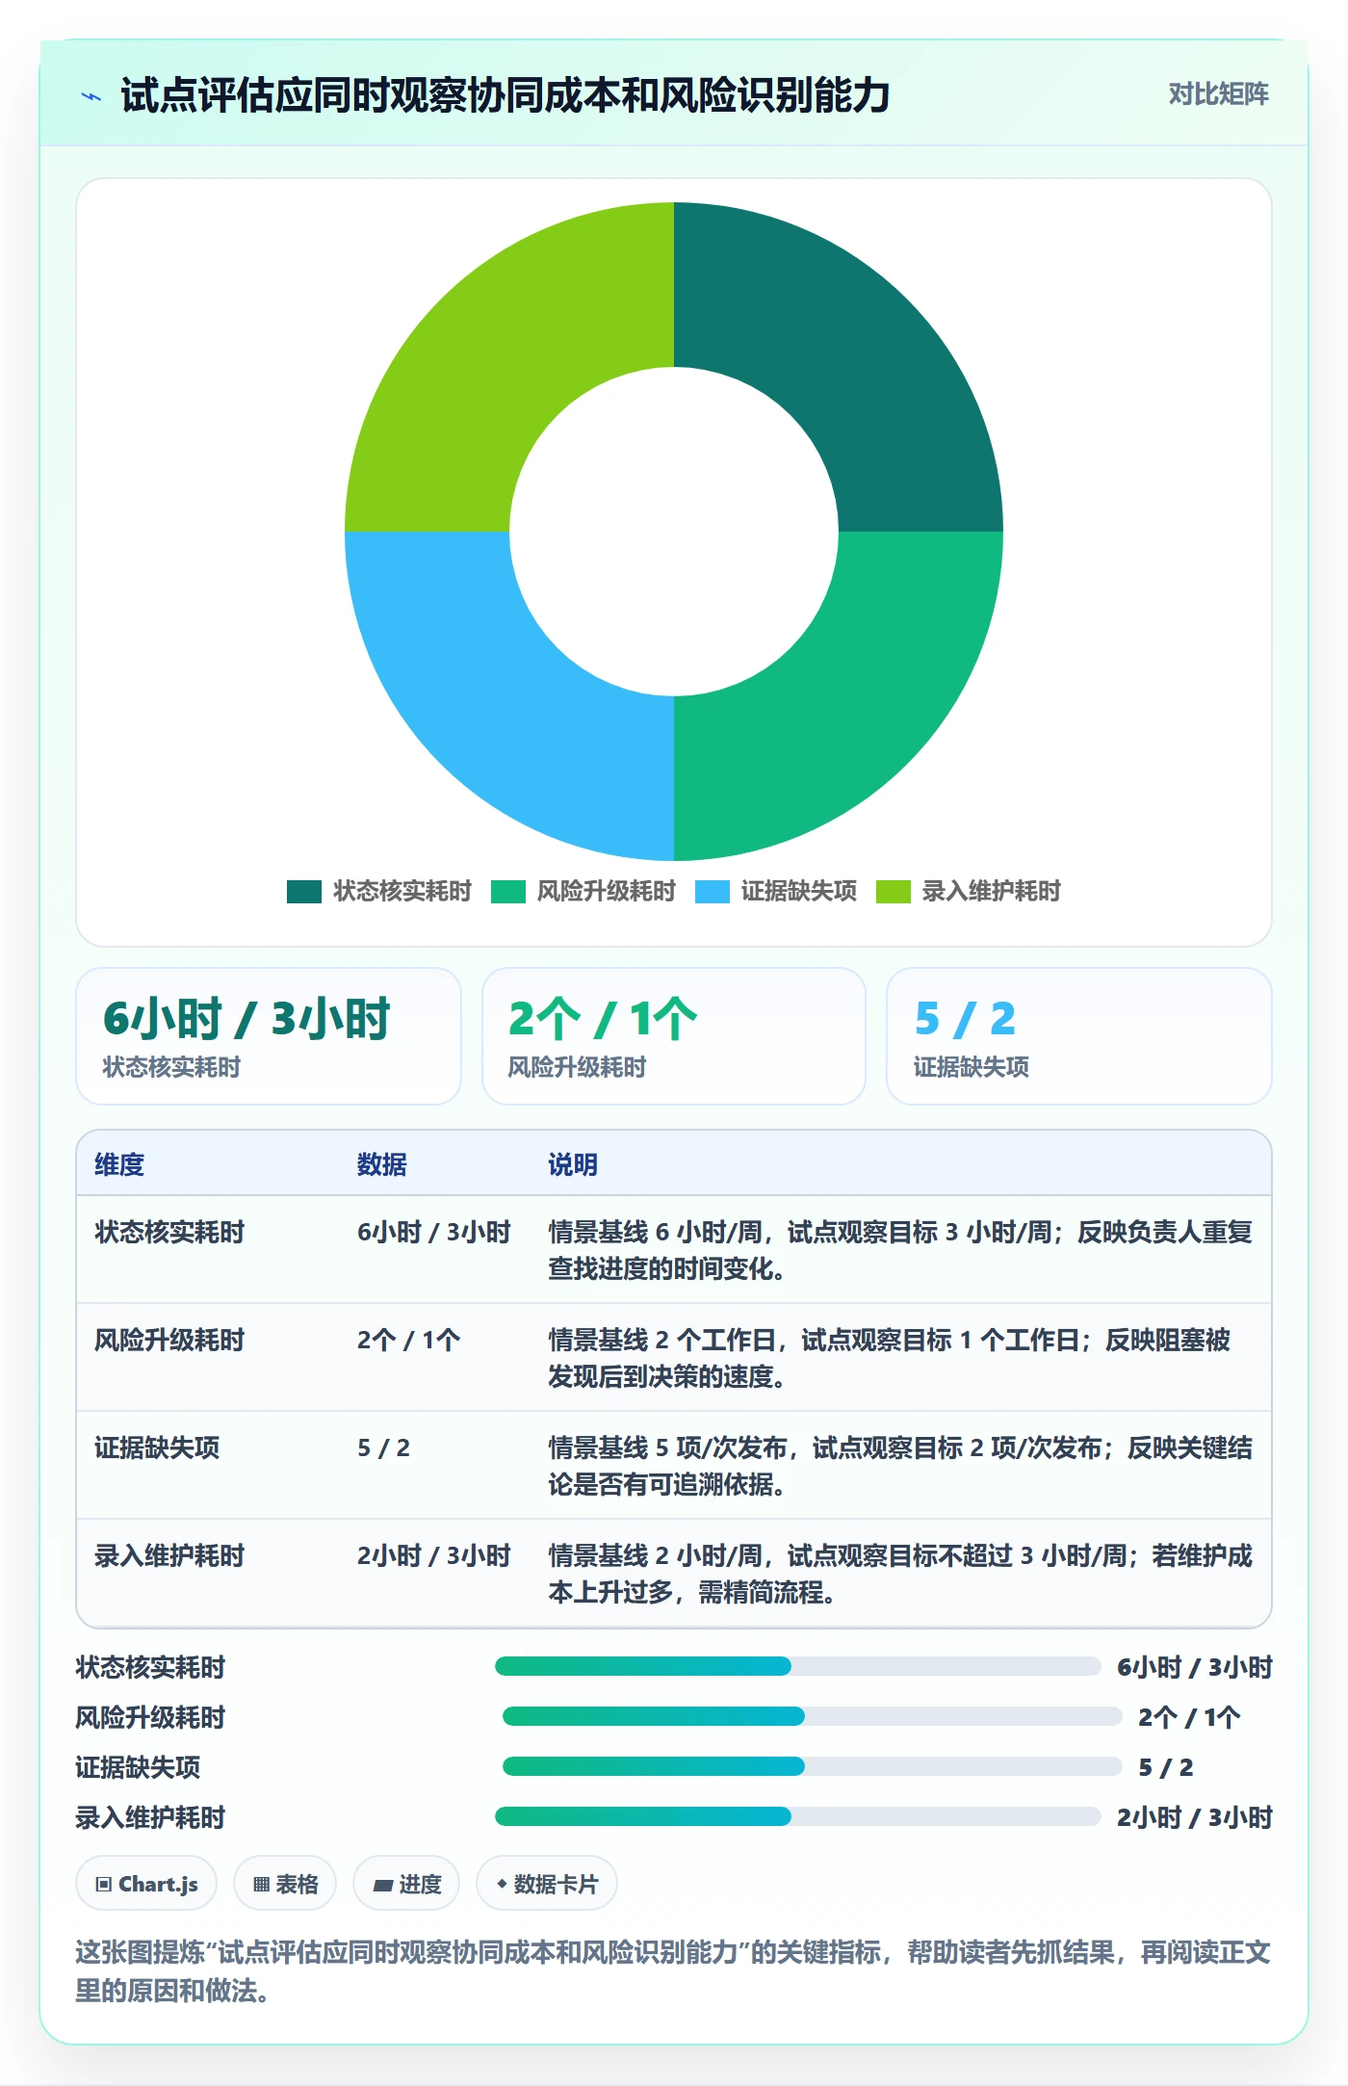The image size is (1348, 2086).
Task: Click the 对比矩阵 label in header
Action: click(x=1218, y=94)
